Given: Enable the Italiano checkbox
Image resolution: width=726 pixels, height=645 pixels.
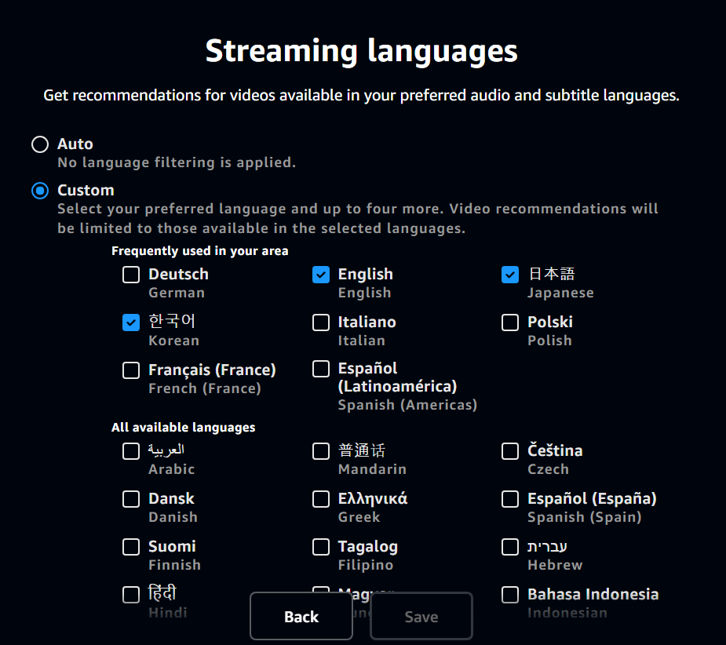Looking at the screenshot, I should (320, 322).
